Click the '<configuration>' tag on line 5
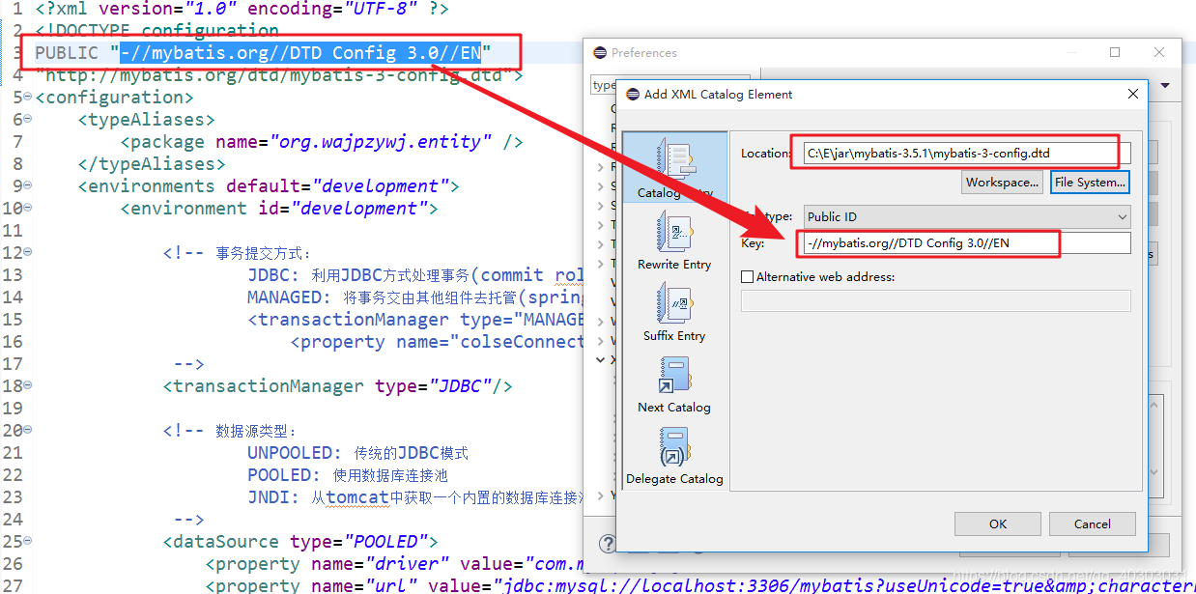This screenshot has width=1196, height=594. (x=114, y=98)
